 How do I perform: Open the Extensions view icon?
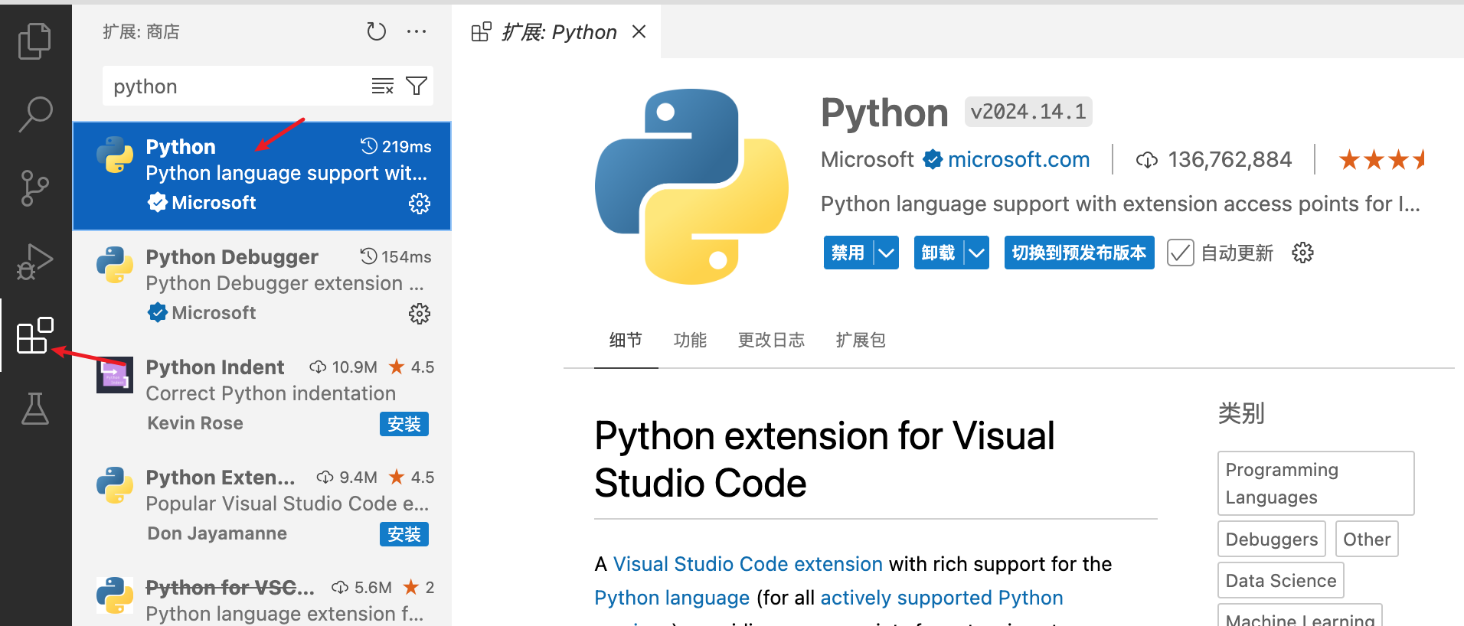(x=34, y=335)
